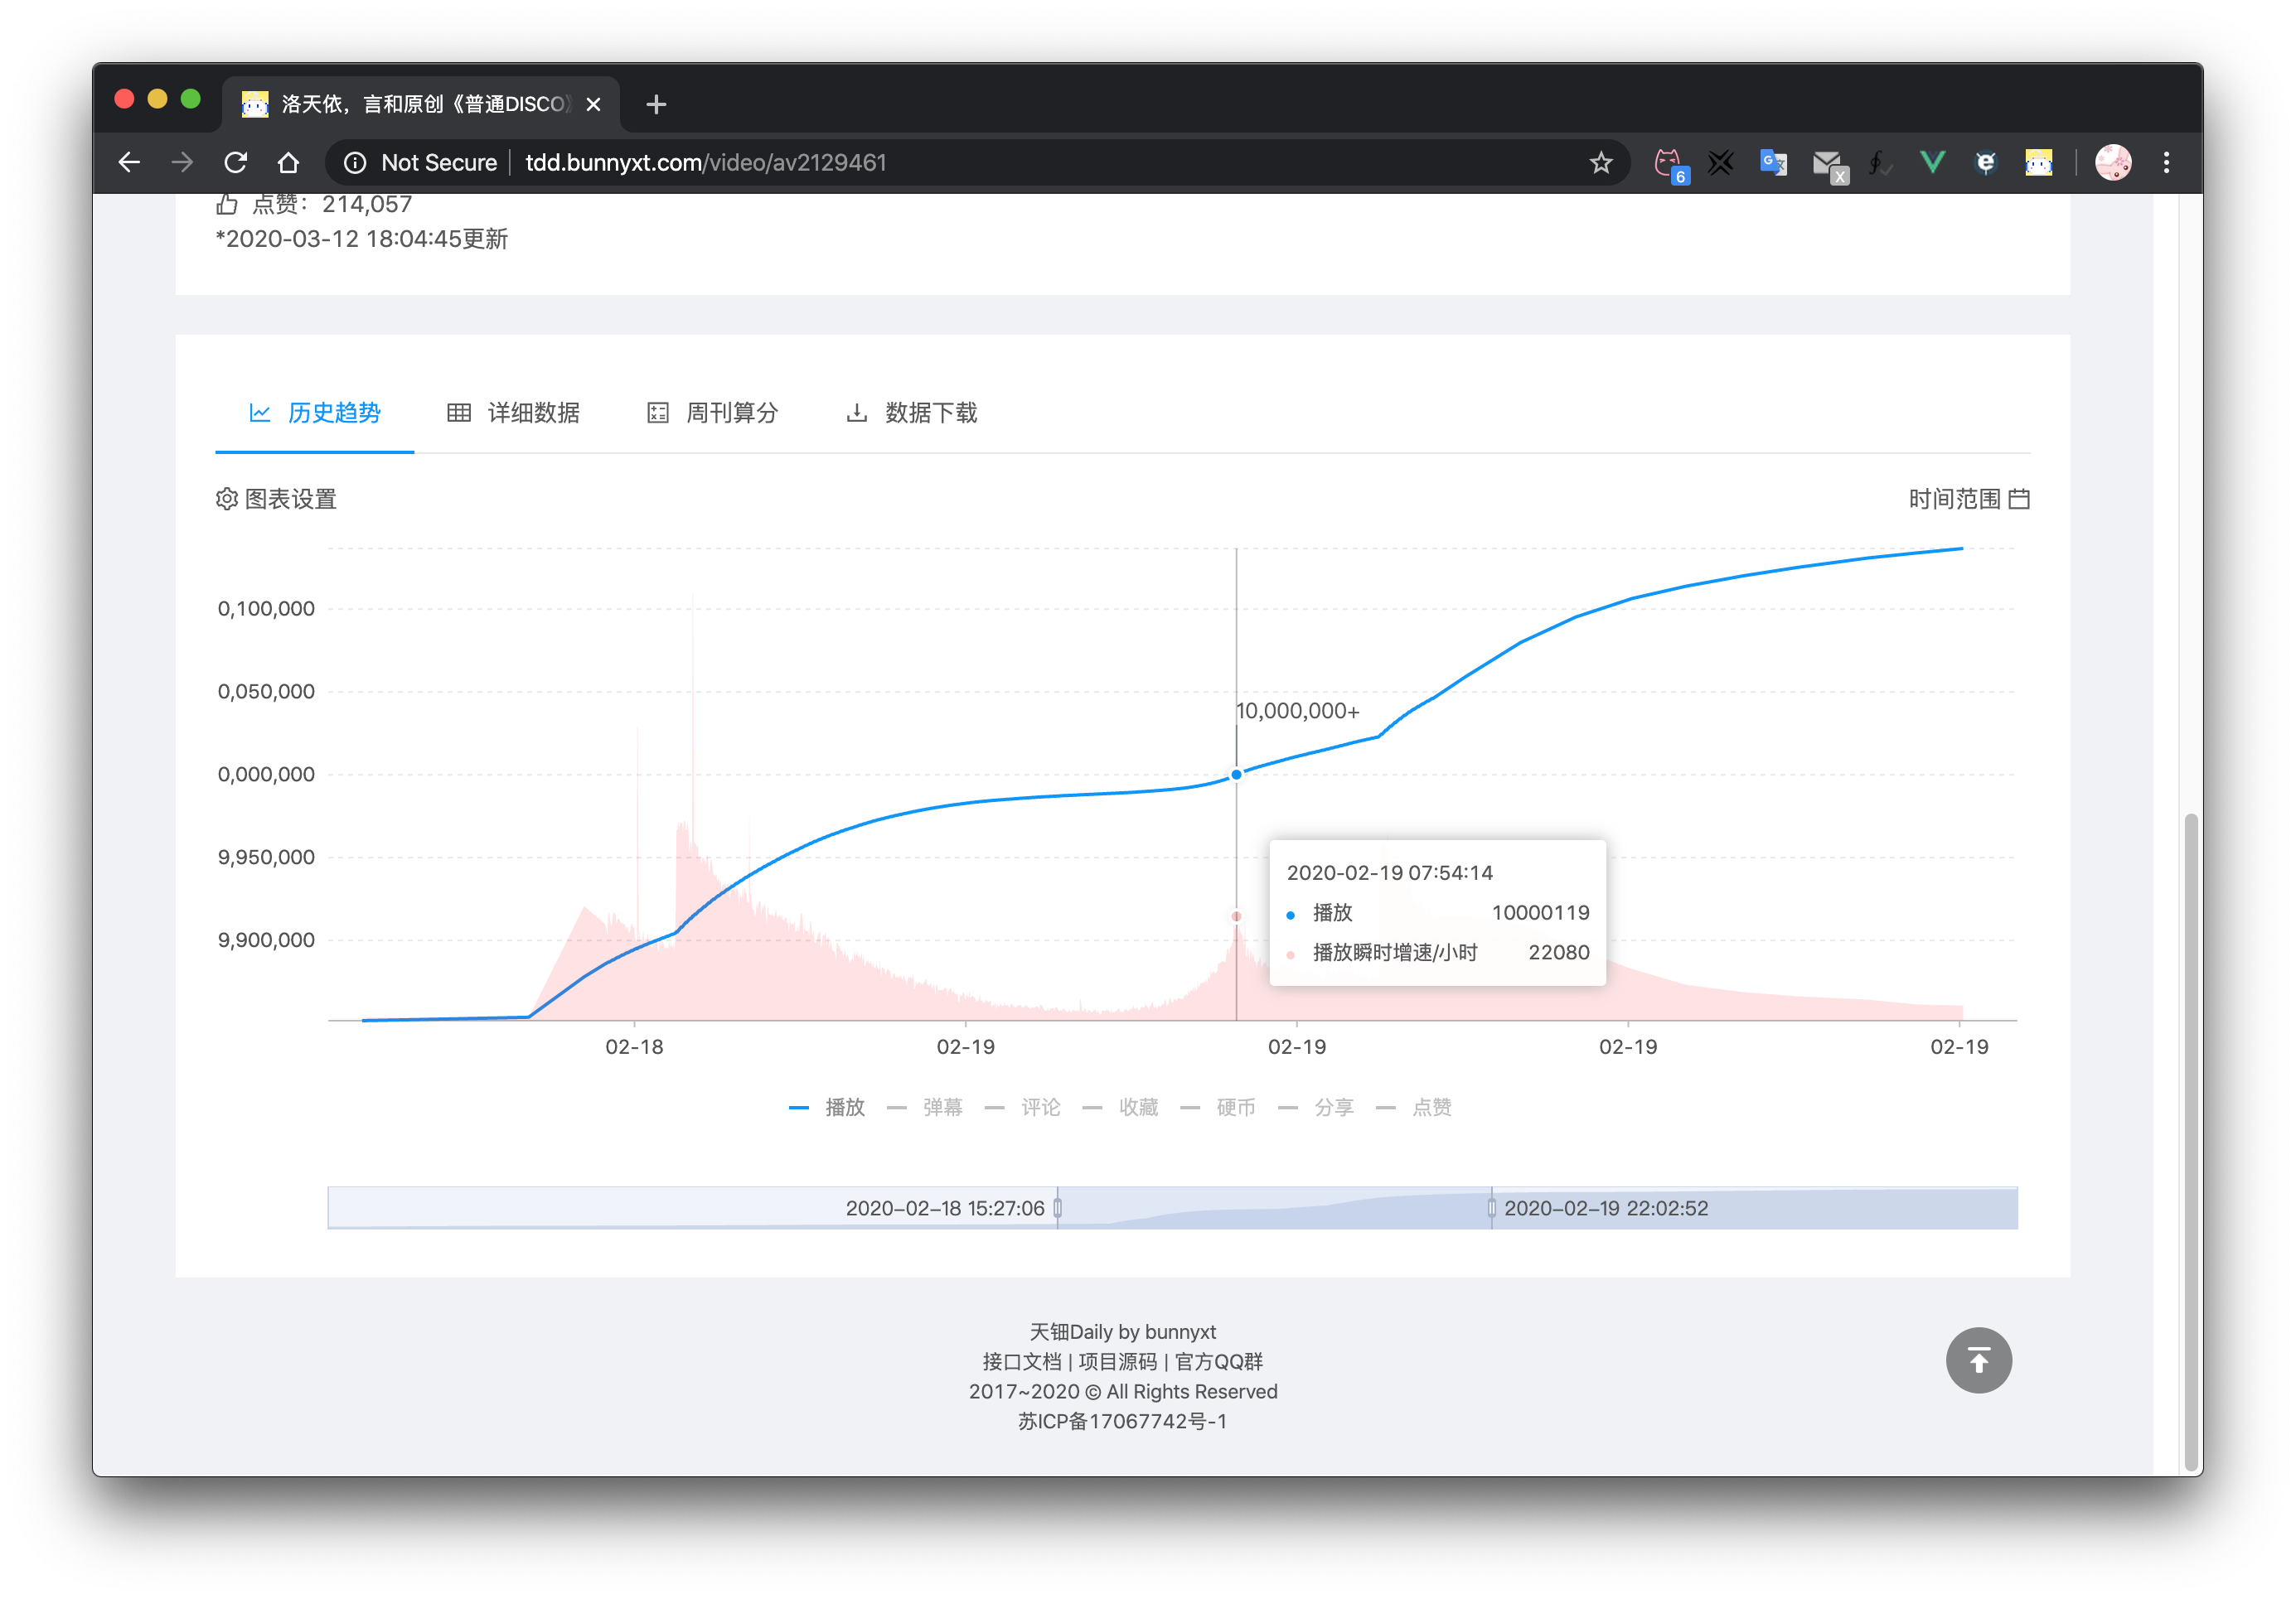This screenshot has height=1599, width=2296.
Task: Open the 项目源码 footer link
Action: [x=1117, y=1361]
